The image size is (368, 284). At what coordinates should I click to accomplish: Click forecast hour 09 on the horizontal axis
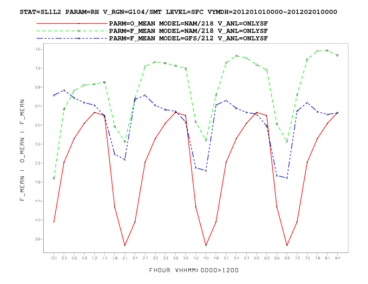(84, 258)
